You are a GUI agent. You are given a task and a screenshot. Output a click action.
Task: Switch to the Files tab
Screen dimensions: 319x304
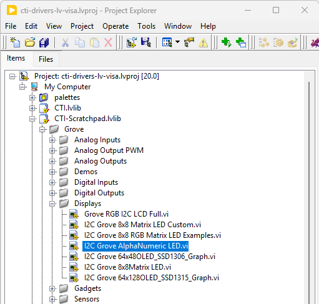point(46,59)
